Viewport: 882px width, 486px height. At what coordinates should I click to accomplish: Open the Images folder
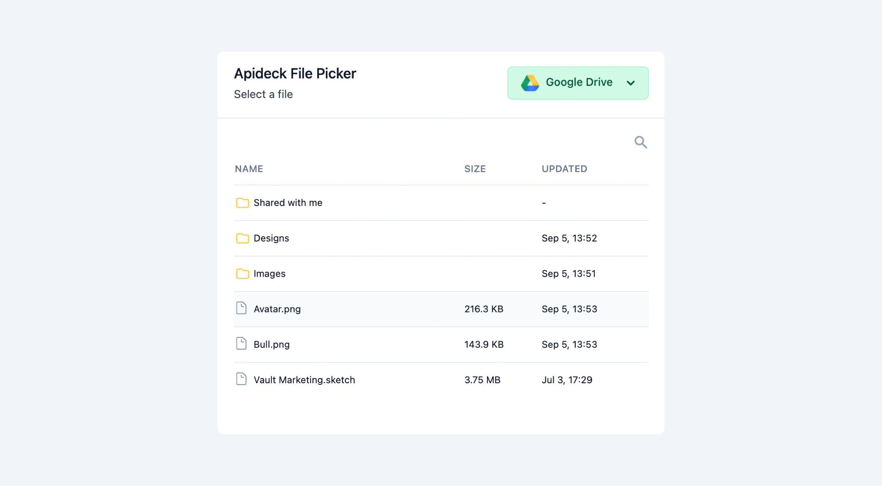point(269,274)
